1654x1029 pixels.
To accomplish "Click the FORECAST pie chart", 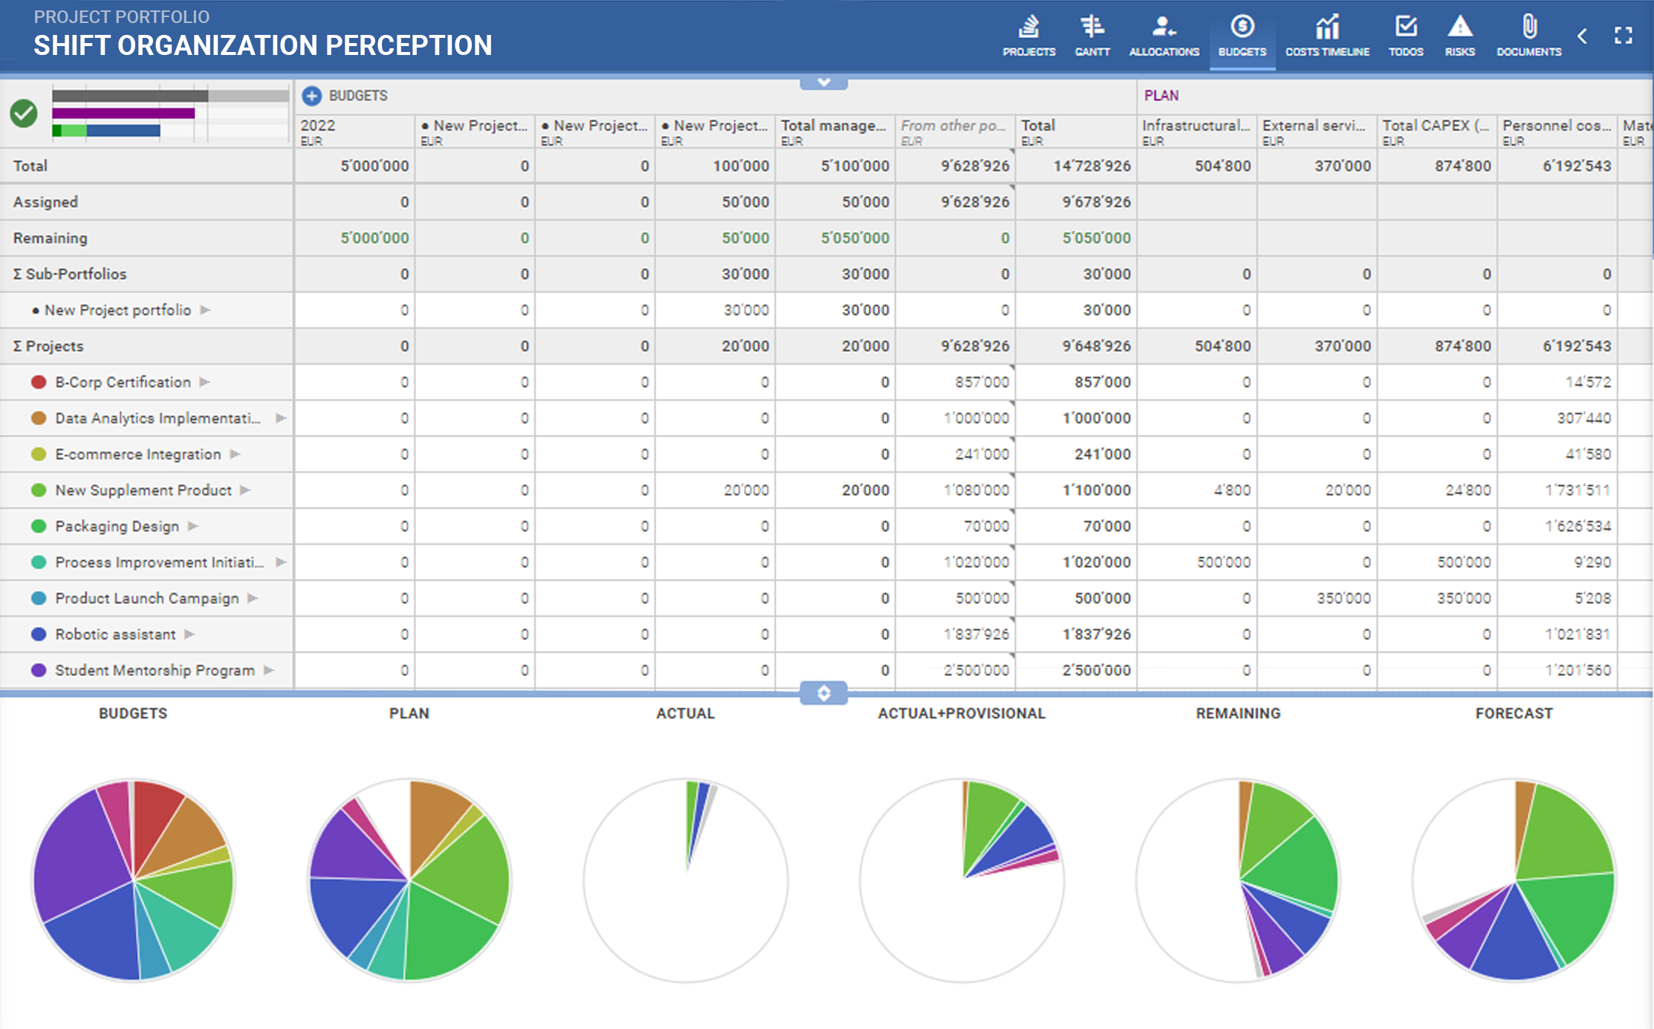I will pyautogui.click(x=1514, y=880).
